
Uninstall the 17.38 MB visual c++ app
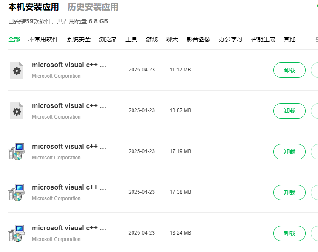[290, 193]
